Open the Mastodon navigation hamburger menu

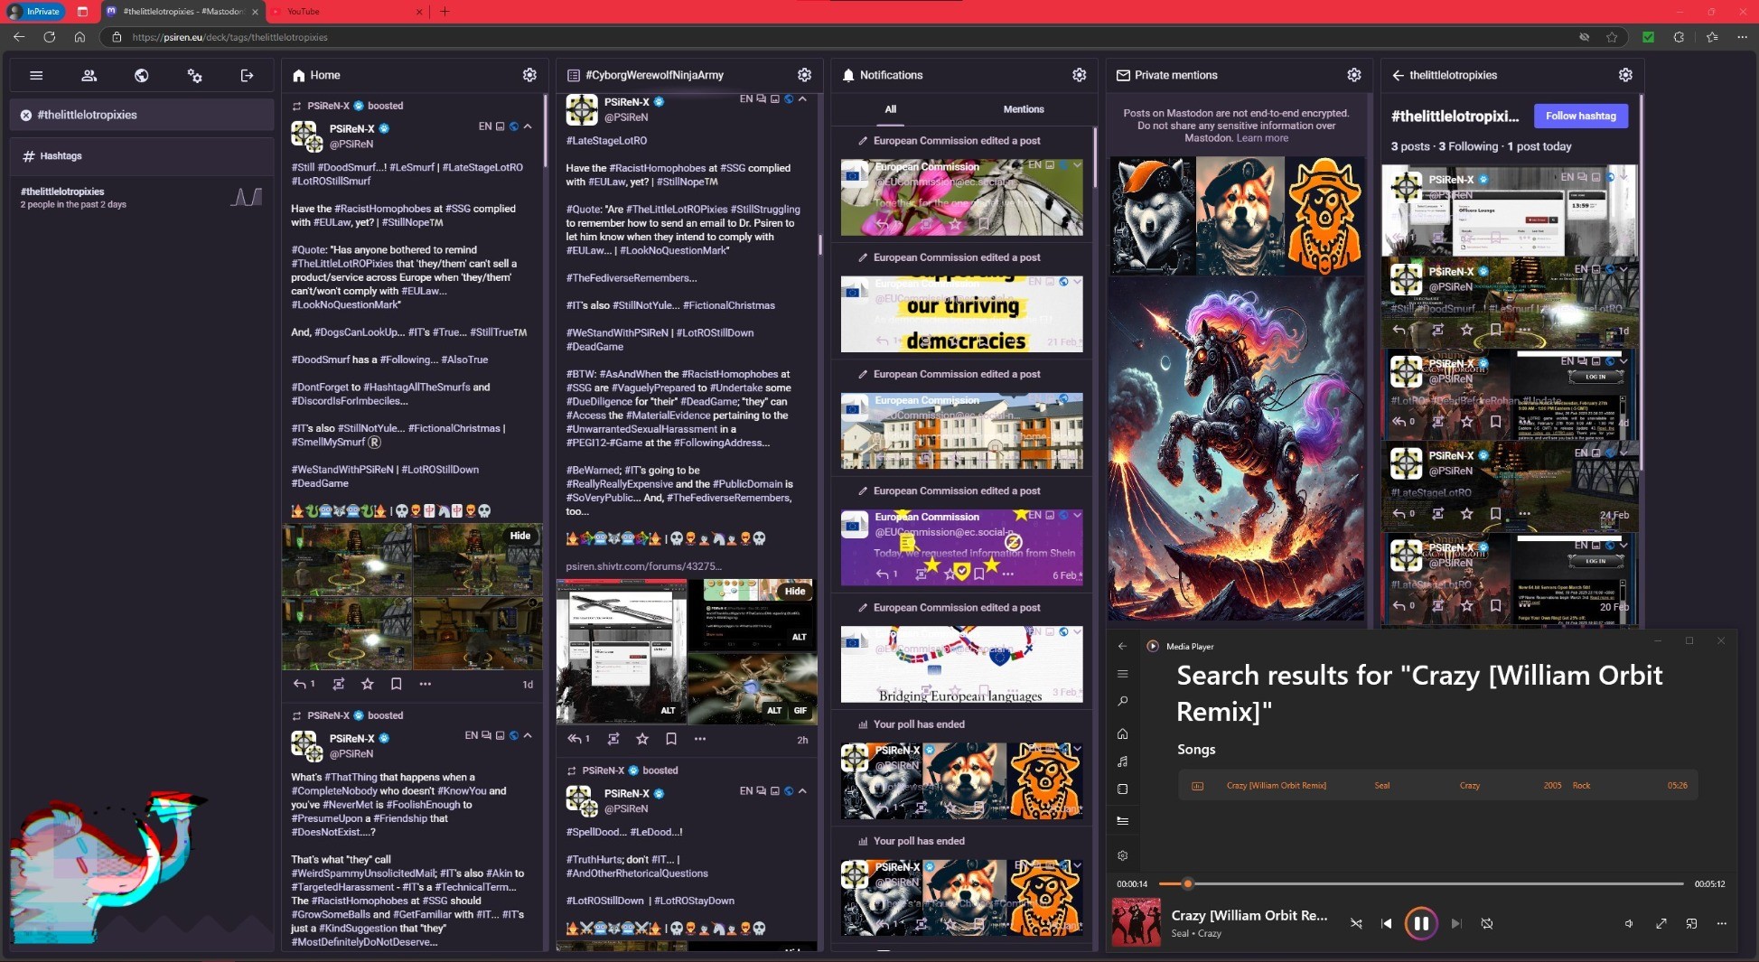pos(36,76)
